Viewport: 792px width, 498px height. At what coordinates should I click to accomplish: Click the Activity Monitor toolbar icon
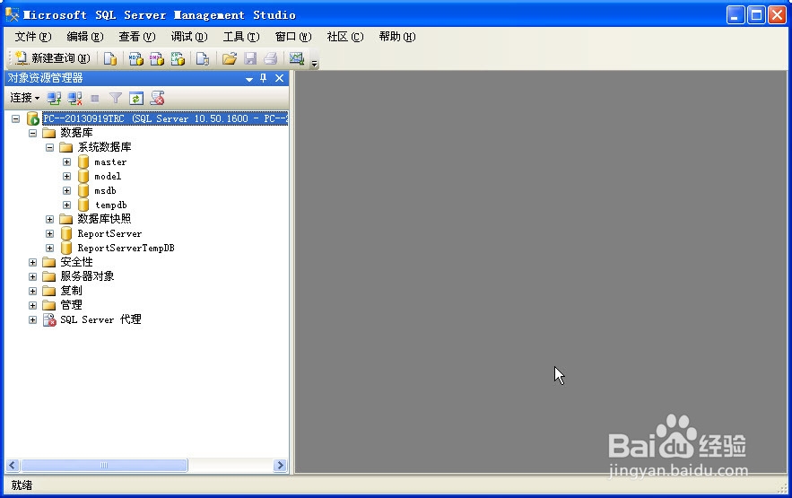pyautogui.click(x=297, y=58)
